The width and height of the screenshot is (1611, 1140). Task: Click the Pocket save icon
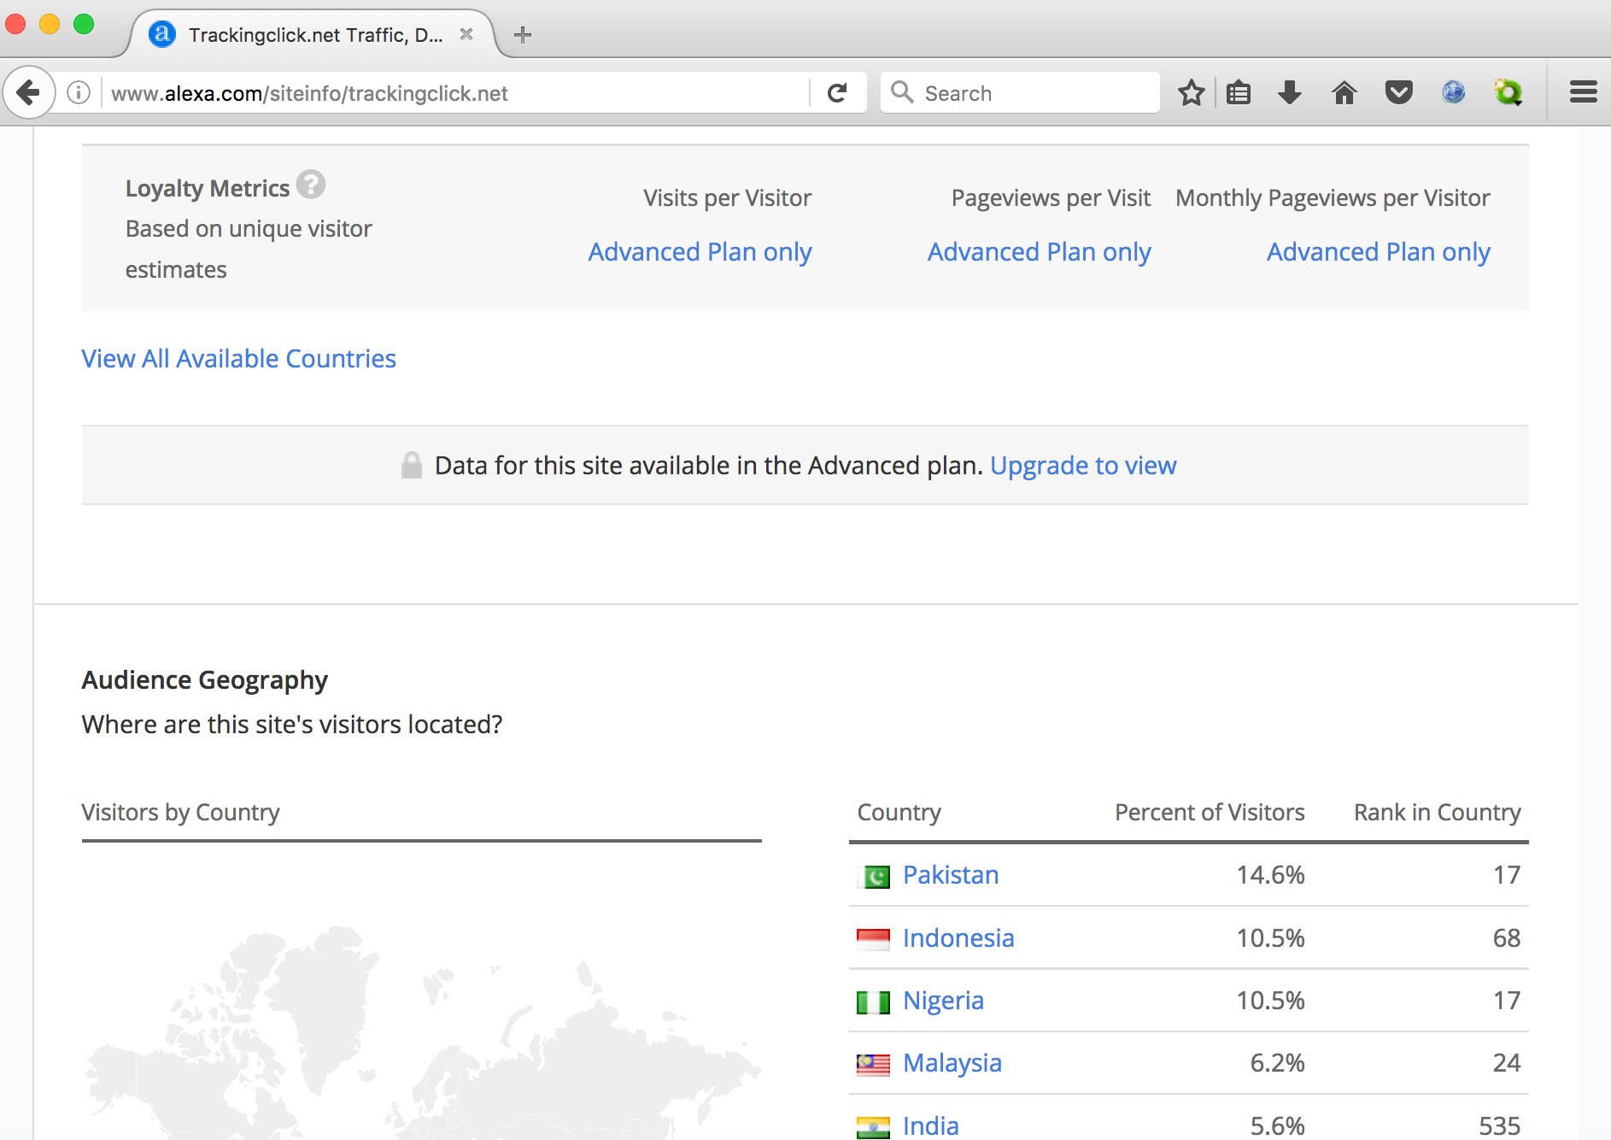click(x=1398, y=92)
